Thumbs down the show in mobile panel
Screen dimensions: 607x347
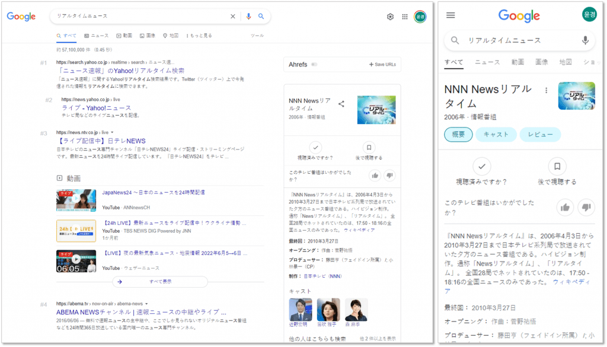coord(586,208)
